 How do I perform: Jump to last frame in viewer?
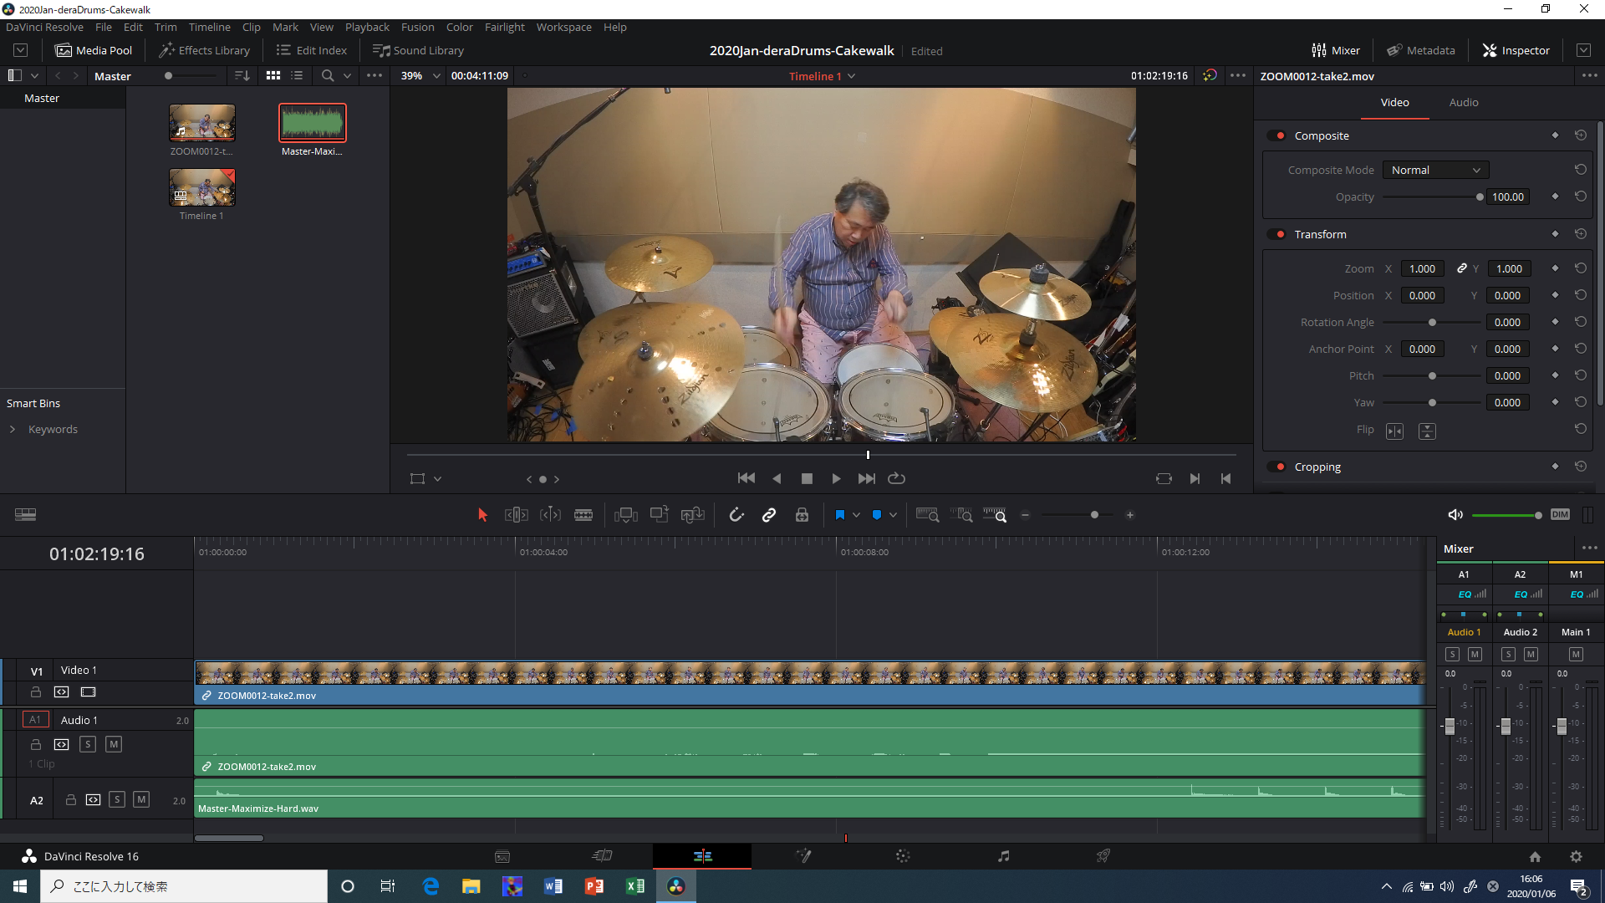[867, 478]
